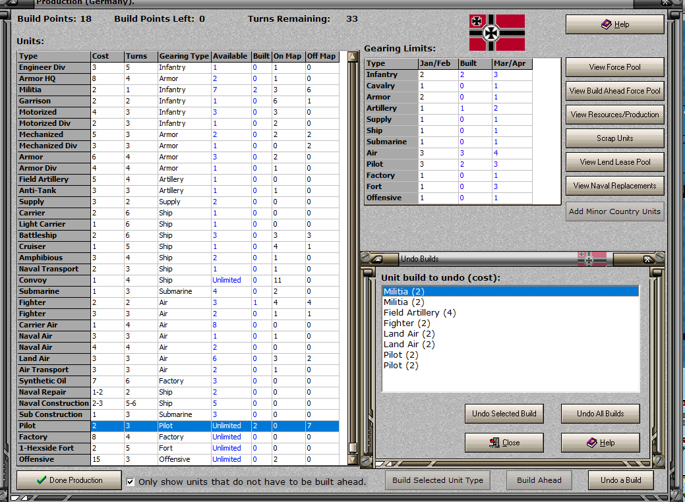Click flag icon in Undo Builds title bar
Viewport: 685px width, 502px height.
click(x=592, y=258)
